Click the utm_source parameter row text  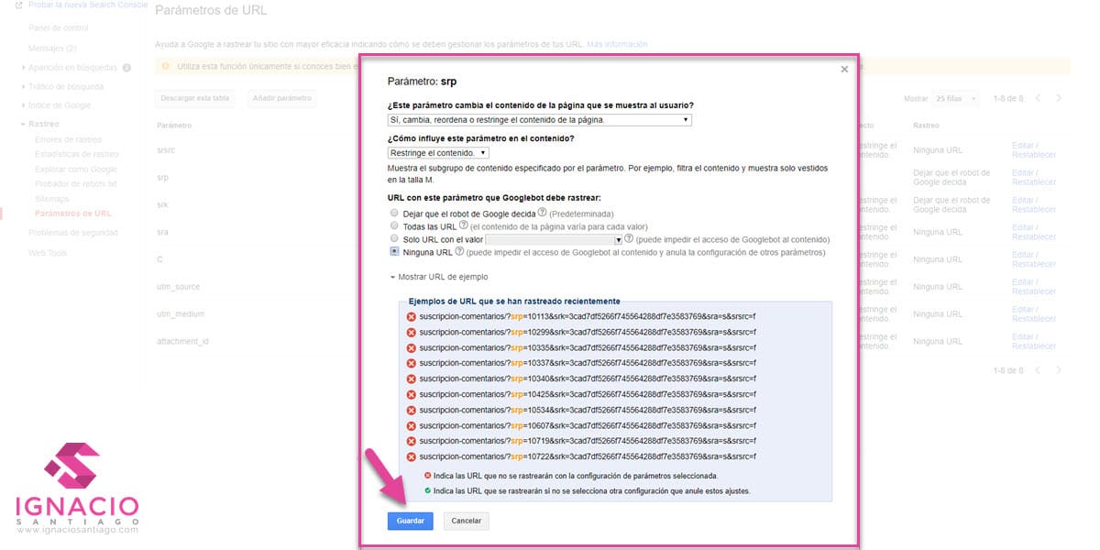pos(178,287)
